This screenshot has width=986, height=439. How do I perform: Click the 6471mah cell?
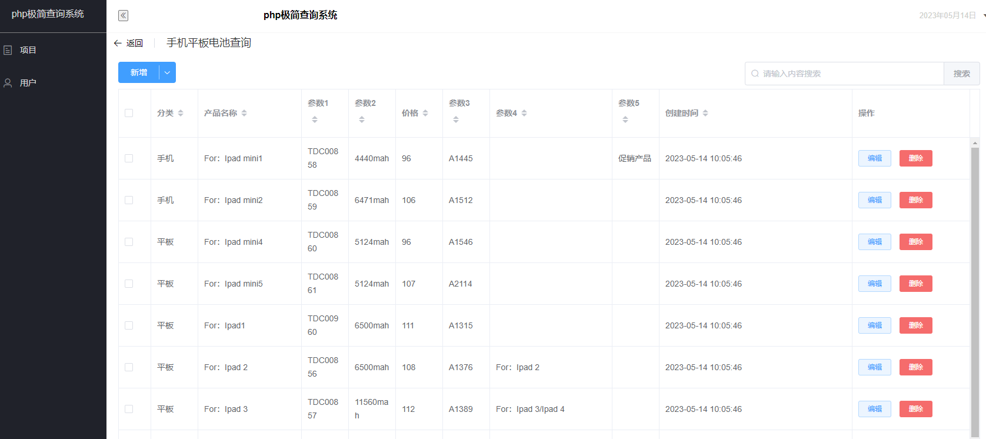[x=372, y=200]
